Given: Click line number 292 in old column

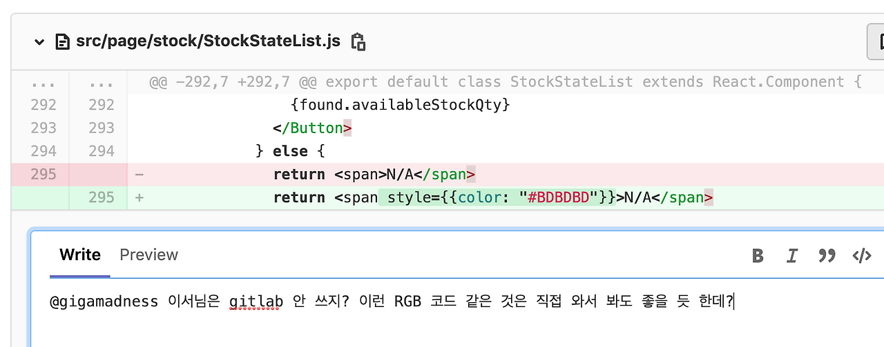Looking at the screenshot, I should click(x=43, y=105).
